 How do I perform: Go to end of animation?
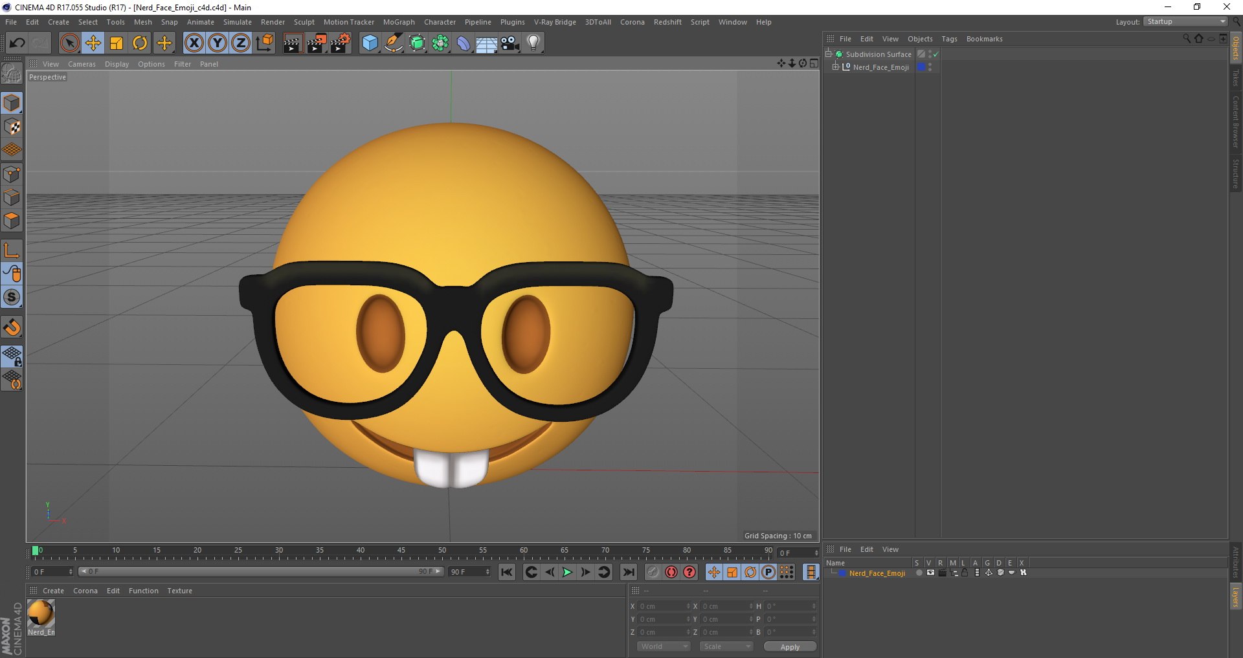coord(628,572)
